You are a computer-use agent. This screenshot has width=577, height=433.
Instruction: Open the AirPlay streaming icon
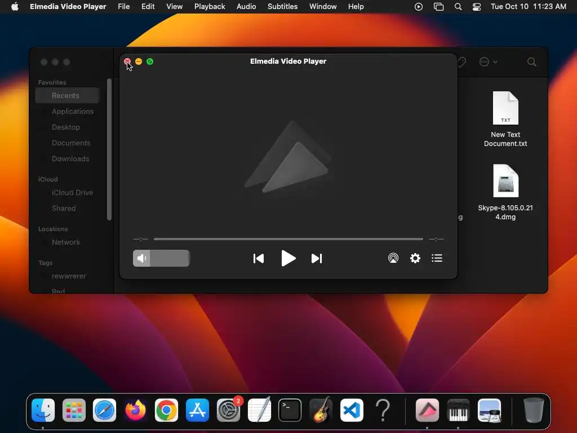click(393, 258)
